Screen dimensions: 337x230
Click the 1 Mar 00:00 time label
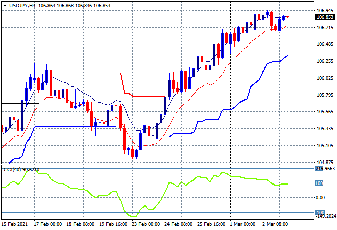pos(243,224)
